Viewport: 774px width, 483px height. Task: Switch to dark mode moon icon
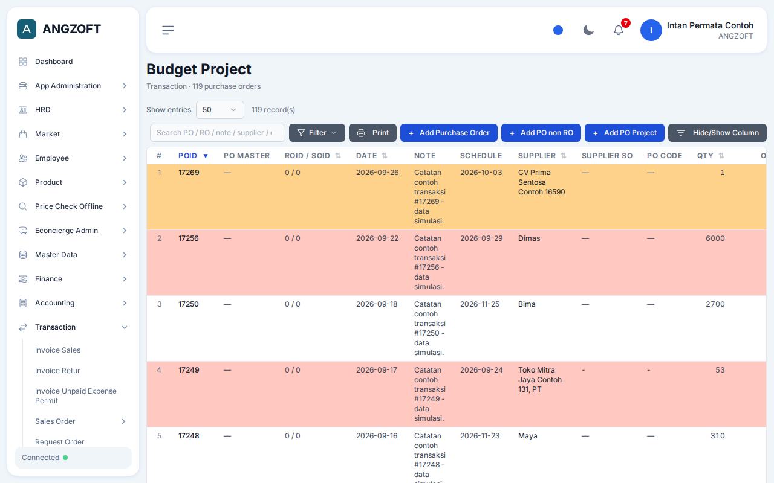tap(588, 30)
